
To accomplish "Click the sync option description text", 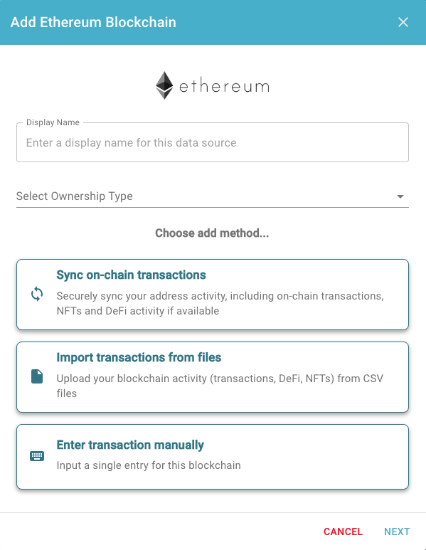I will 220,303.
